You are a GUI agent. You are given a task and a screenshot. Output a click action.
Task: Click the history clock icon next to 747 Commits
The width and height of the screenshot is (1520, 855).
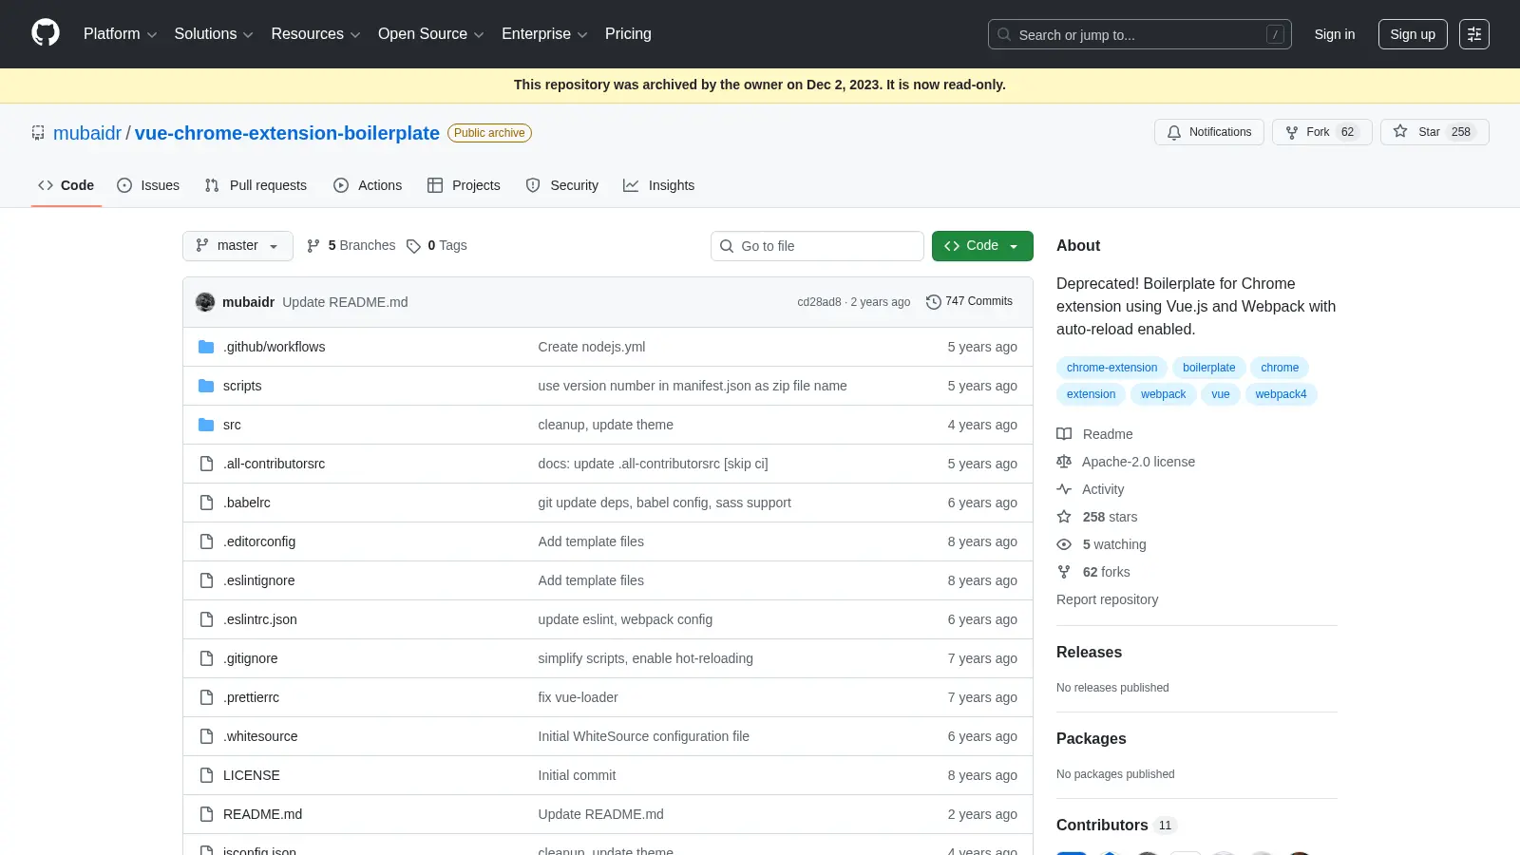934,301
